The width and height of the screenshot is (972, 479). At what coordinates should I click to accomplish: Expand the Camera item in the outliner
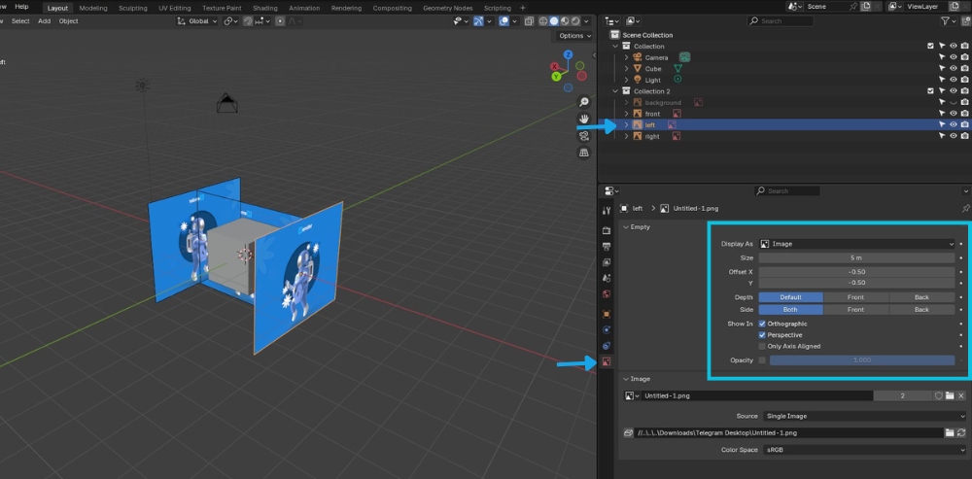(x=627, y=57)
